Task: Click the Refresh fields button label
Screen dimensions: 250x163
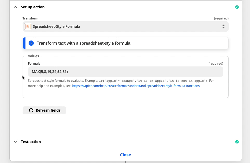Action: 48,110
